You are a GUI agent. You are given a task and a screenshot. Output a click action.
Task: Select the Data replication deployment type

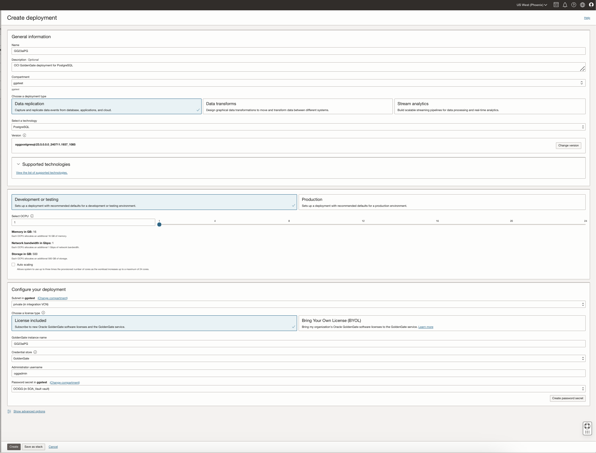tap(106, 106)
